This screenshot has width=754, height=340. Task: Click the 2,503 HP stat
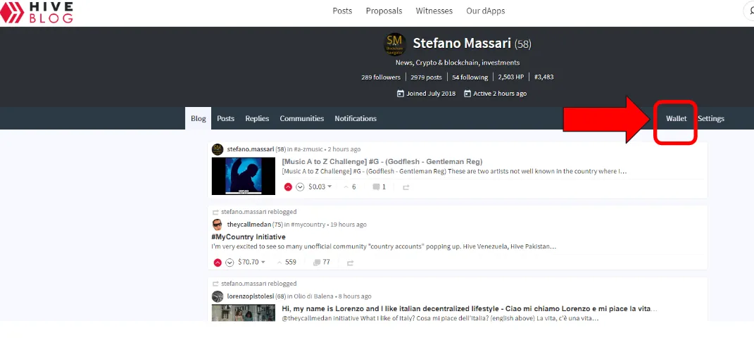tap(512, 77)
